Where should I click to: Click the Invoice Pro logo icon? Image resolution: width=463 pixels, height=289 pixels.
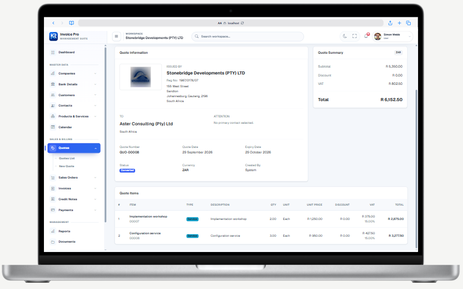[x=53, y=36]
